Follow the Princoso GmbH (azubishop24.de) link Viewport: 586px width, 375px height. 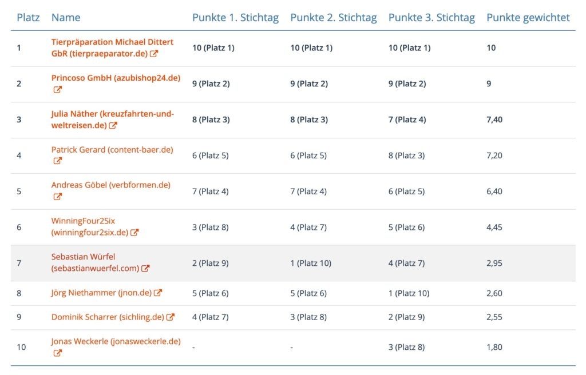(x=116, y=78)
